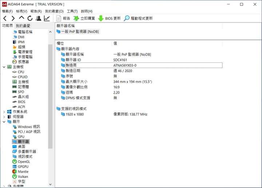Select 電源管理 in the tree
This screenshot has width=262, height=188.
[23, 52]
